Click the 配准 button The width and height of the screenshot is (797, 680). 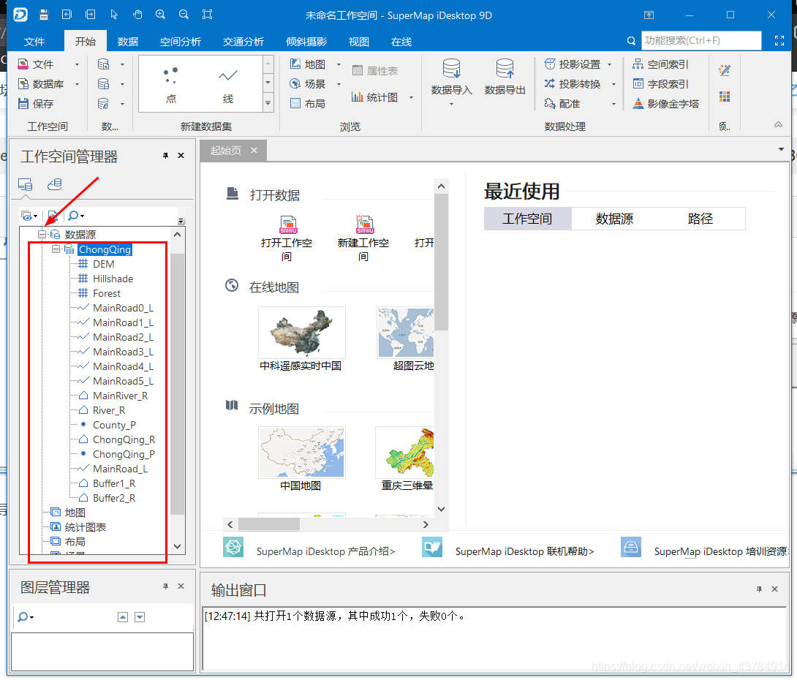pyautogui.click(x=562, y=104)
